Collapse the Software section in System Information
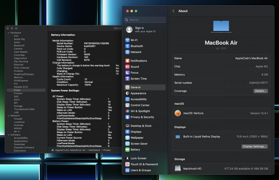Screen dimensions: 279x180 8,135
